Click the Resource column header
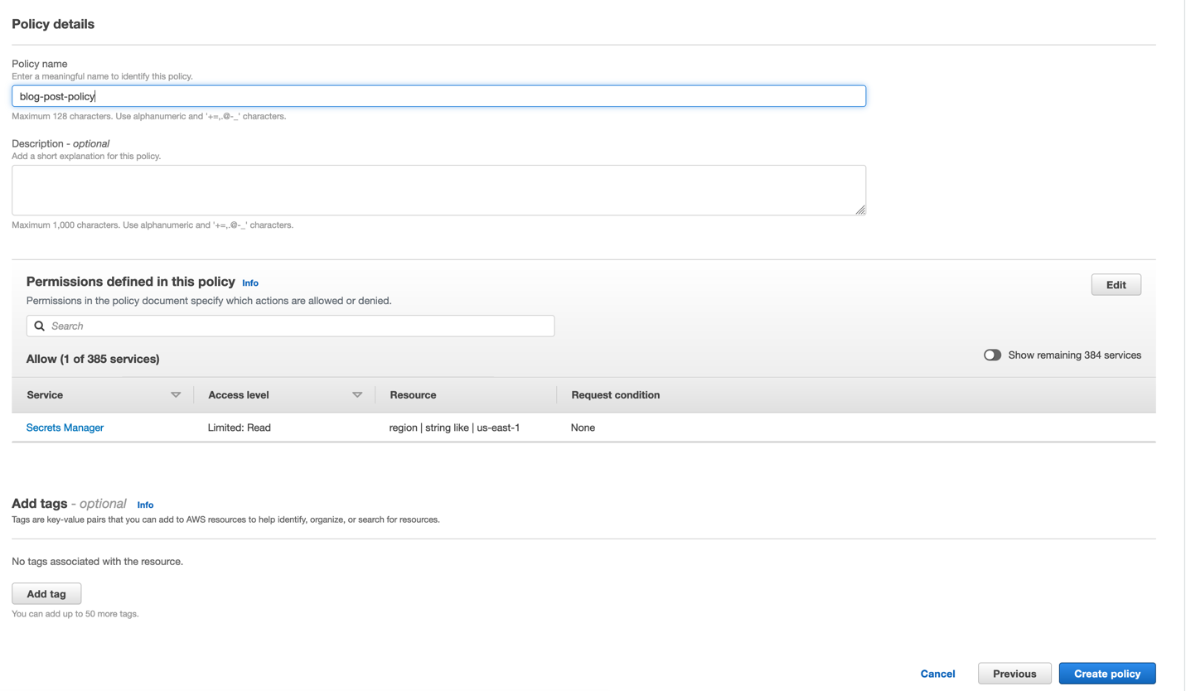Image resolution: width=1186 pixels, height=691 pixels. point(413,395)
